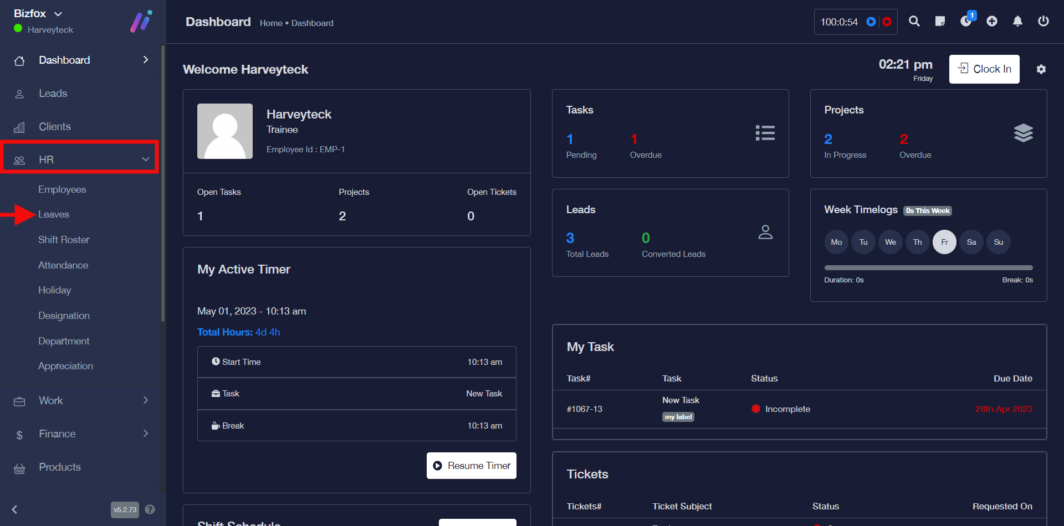Open Leaves under HR

pyautogui.click(x=54, y=214)
